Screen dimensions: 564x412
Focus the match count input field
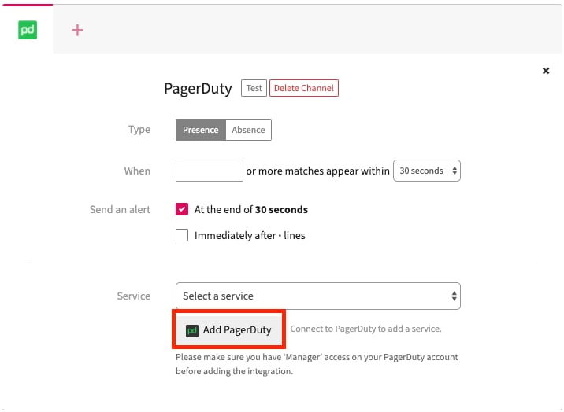click(x=210, y=171)
